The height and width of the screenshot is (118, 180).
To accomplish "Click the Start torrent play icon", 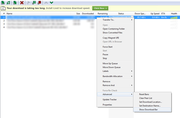I will tap(28, 2).
